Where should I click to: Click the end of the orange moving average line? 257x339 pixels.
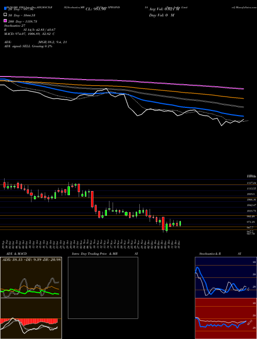243,99
